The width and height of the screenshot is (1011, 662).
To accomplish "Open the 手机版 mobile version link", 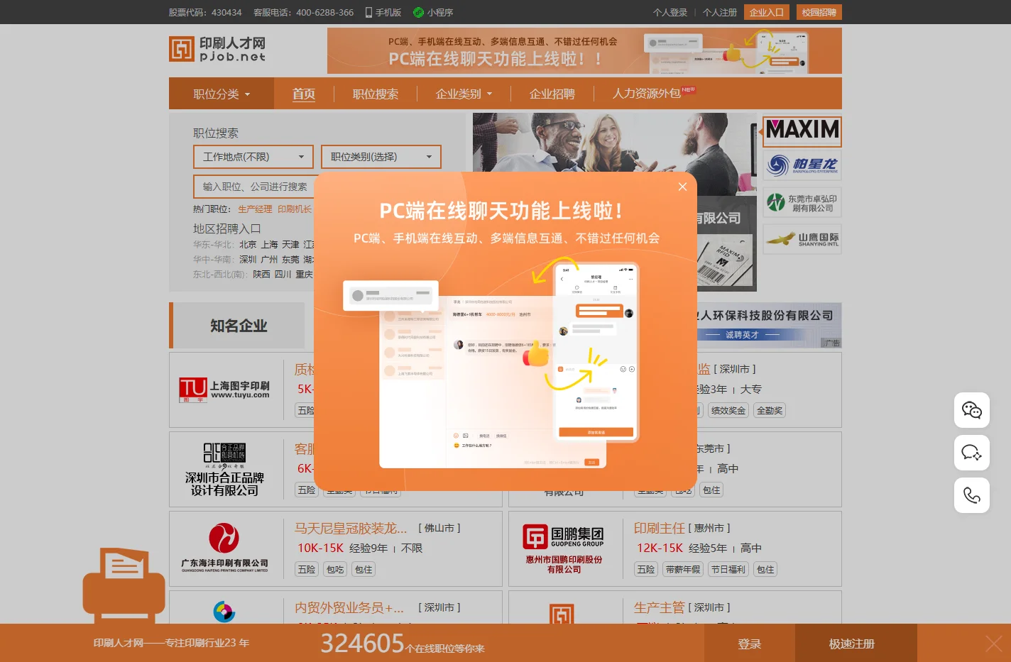I will (383, 12).
